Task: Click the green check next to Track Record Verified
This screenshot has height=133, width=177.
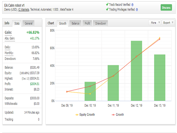Action: coord(107,4)
